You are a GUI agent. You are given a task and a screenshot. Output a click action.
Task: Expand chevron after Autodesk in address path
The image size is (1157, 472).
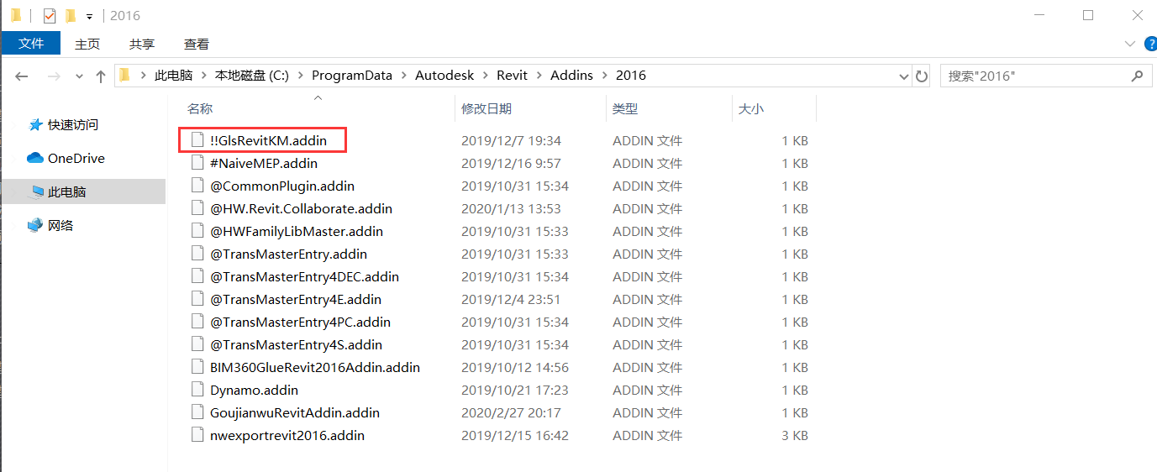coord(485,76)
